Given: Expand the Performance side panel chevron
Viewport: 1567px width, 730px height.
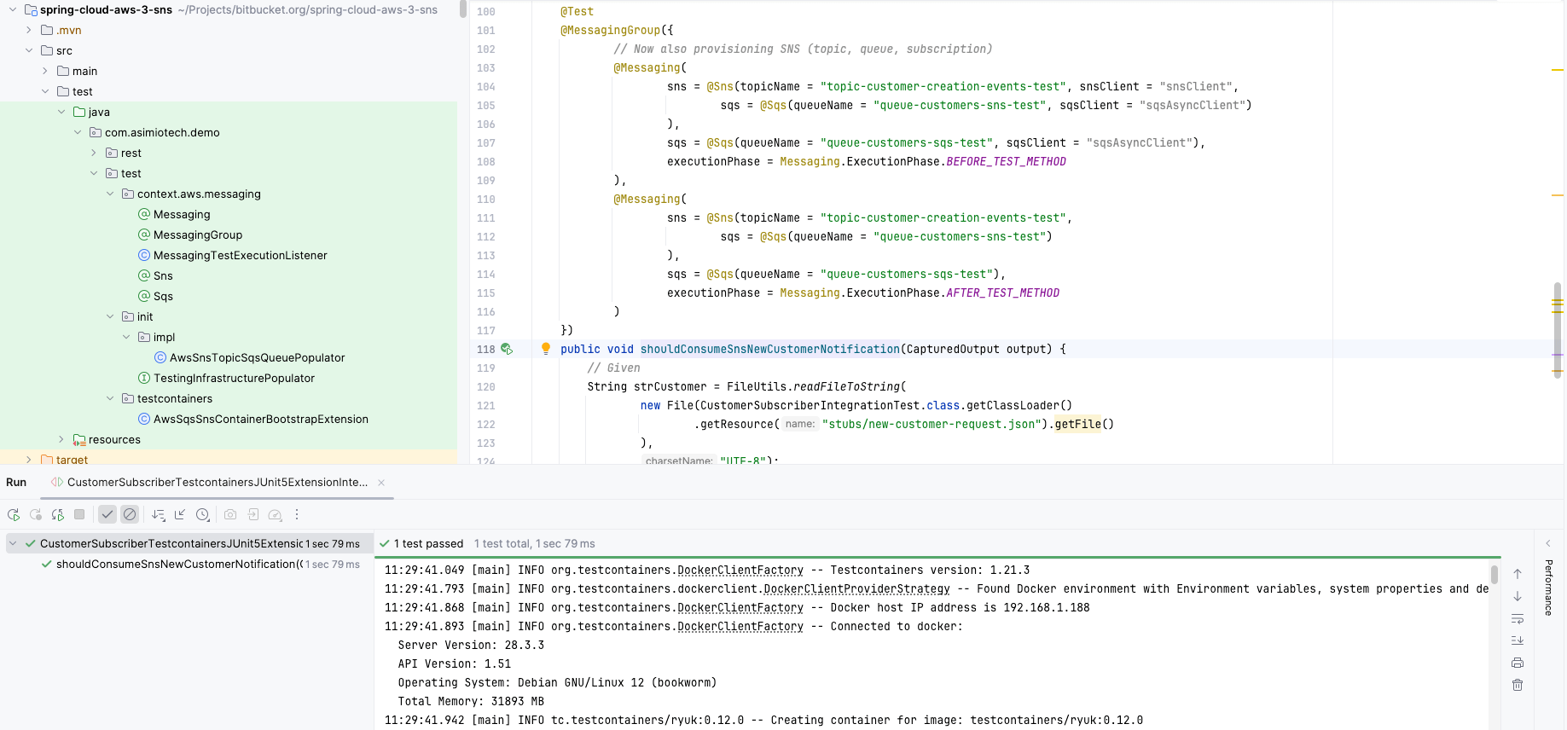Looking at the screenshot, I should [1548, 543].
